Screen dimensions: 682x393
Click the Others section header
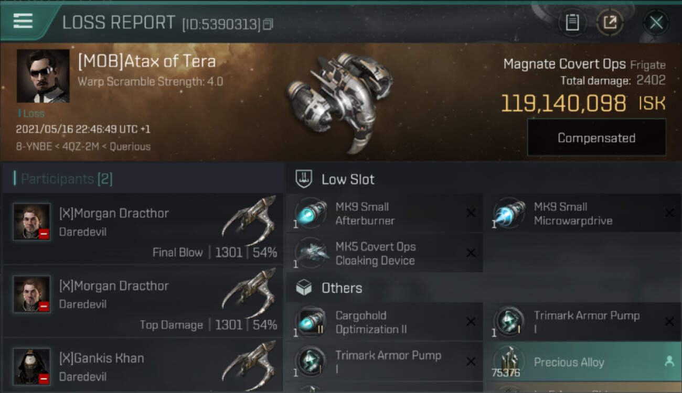point(342,288)
